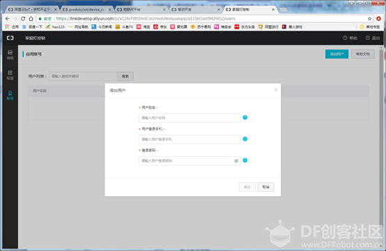This screenshot has width=386, height=251.
Task: Click the 帮助文档 button
Action: click(363, 54)
